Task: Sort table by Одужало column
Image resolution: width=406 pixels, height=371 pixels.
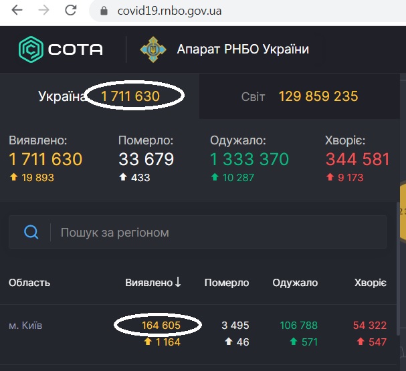Action: pos(295,283)
